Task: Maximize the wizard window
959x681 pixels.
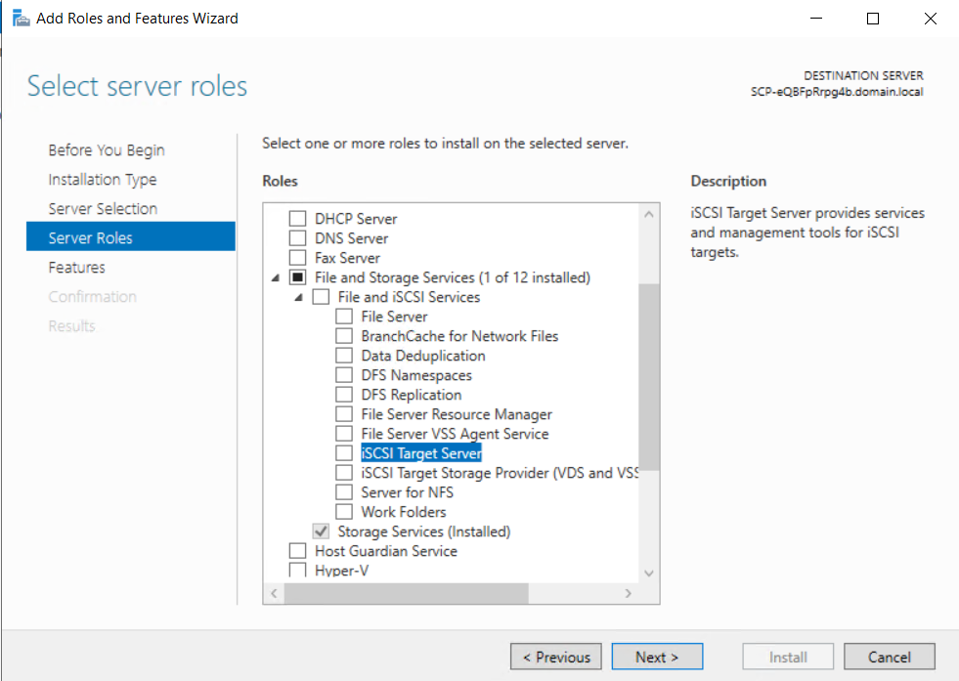Action: (873, 19)
